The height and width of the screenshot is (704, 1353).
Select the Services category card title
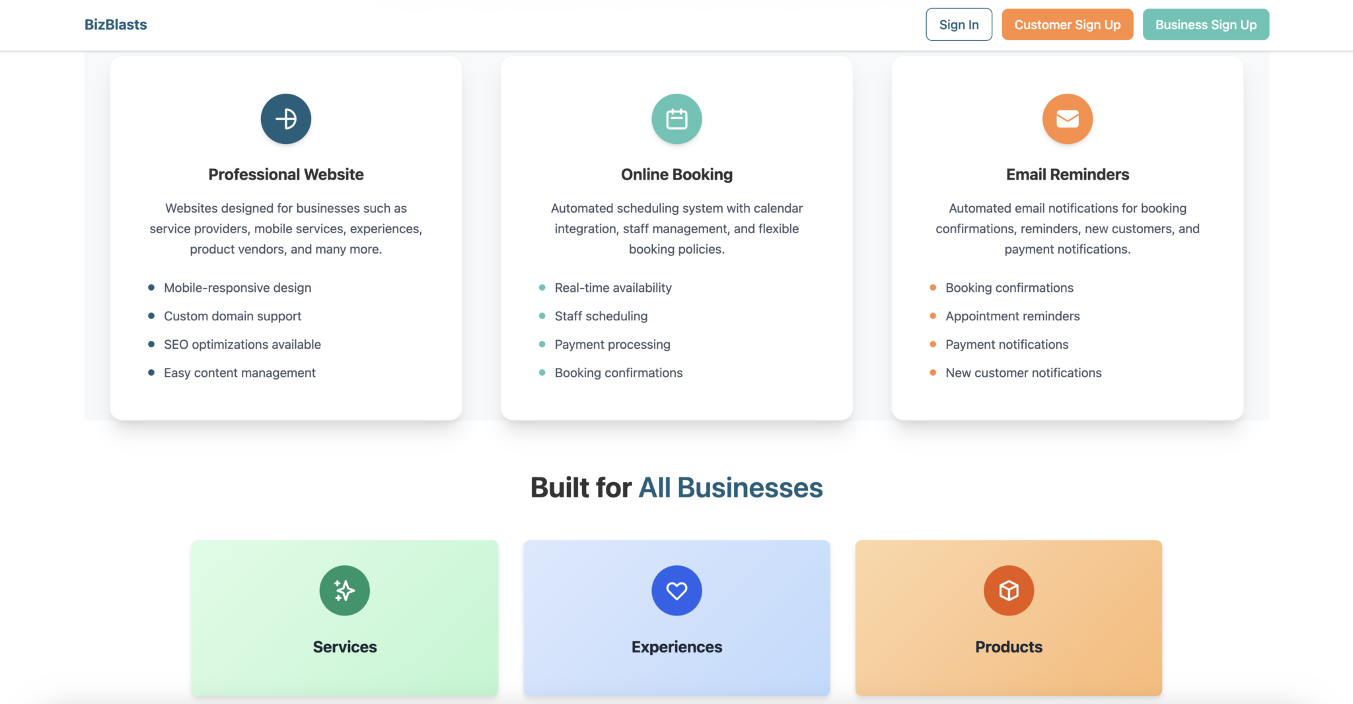point(344,647)
